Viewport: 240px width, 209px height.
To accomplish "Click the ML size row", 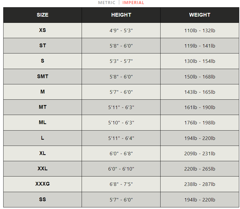I will [x=42, y=123].
